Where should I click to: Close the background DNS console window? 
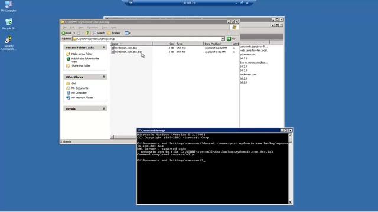point(281,19)
